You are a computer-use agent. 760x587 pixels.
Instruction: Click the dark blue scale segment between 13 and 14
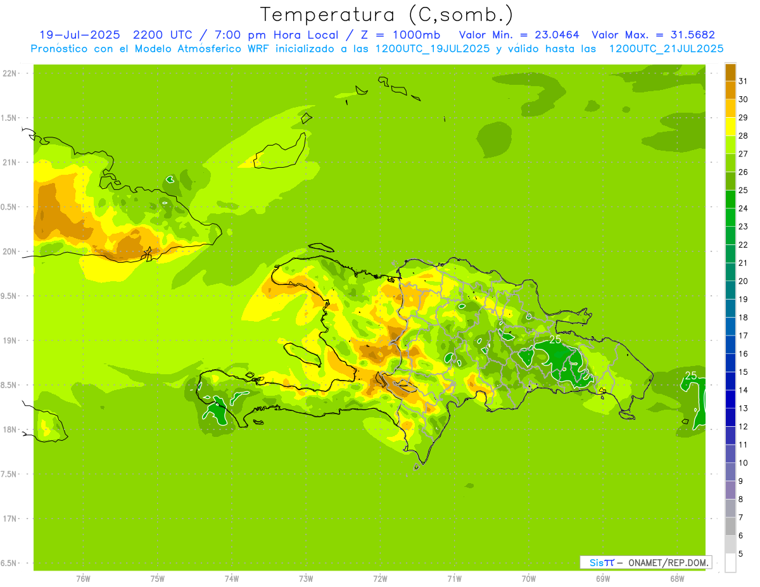[x=730, y=399]
